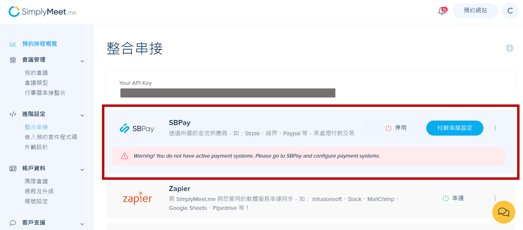Collapse the 進階設定 section chevron
The image size is (523, 230).
tap(82, 115)
